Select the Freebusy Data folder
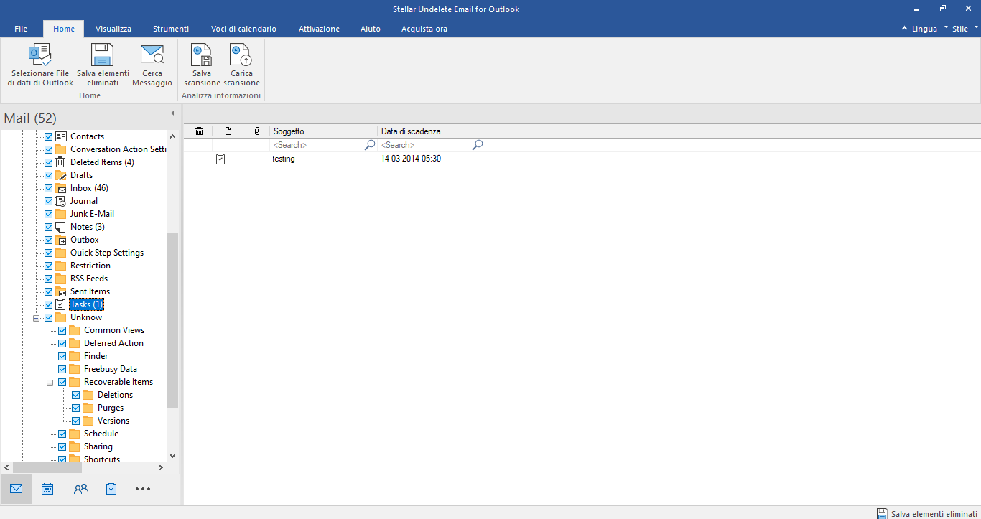 click(111, 369)
